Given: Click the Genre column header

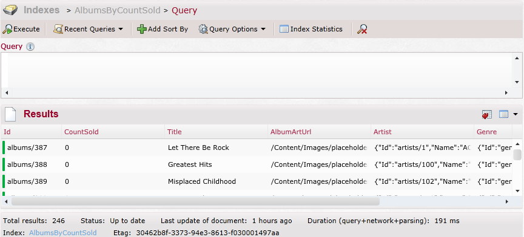Looking at the screenshot, I should tap(486, 132).
